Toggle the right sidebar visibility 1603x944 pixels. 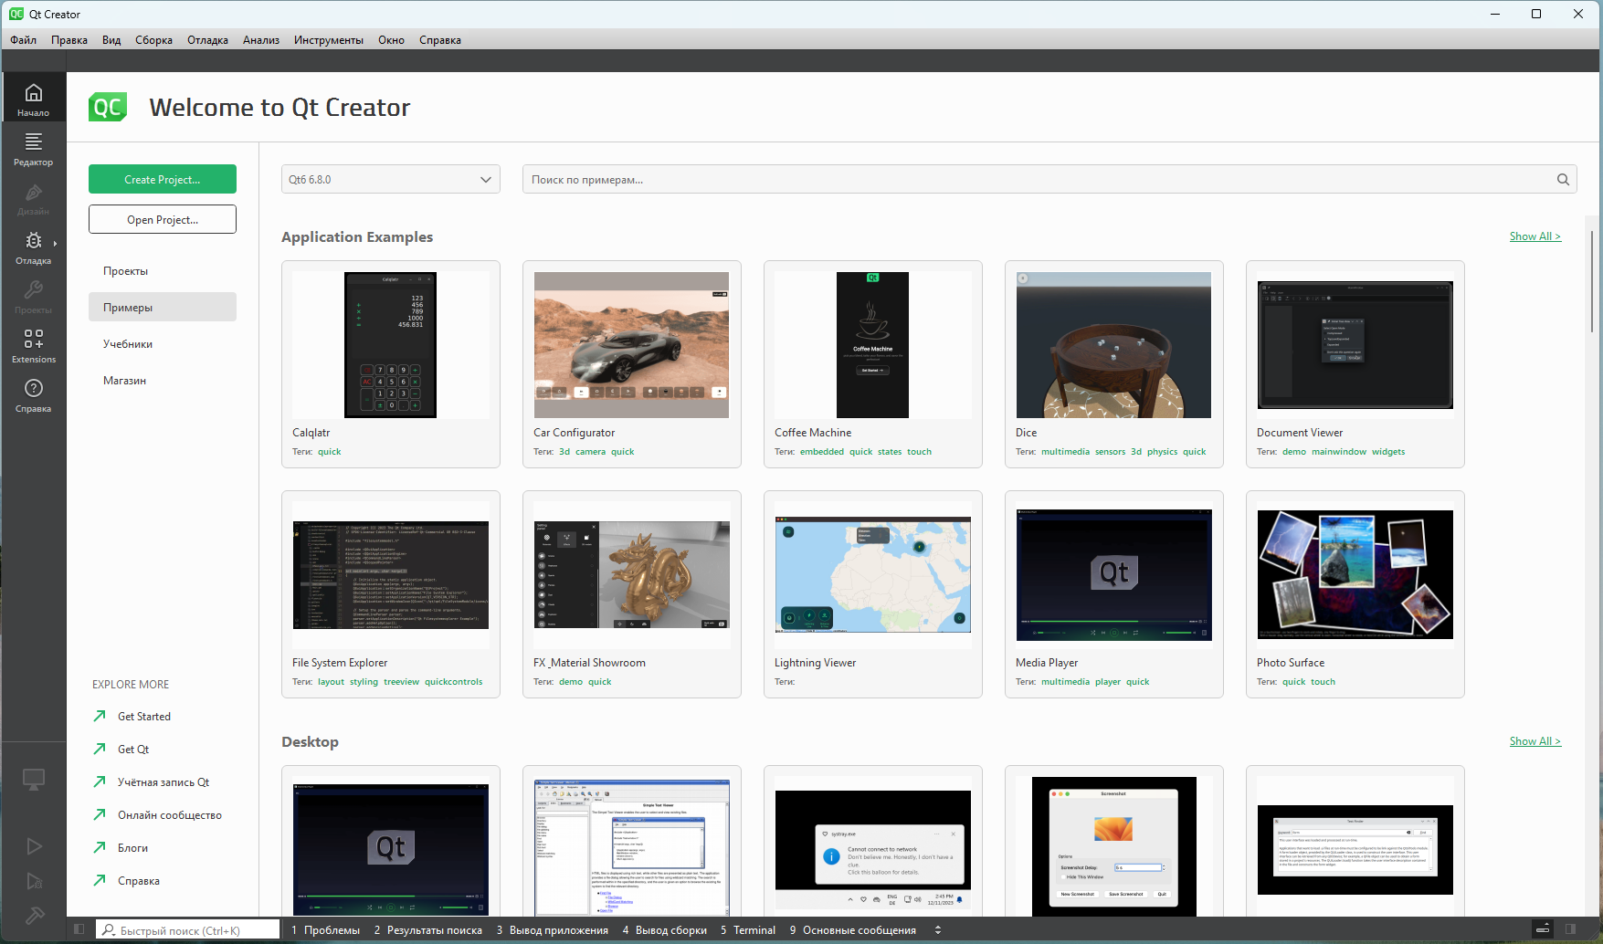1572,929
